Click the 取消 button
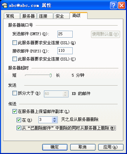The image size is (127, 154). tap(83, 147)
